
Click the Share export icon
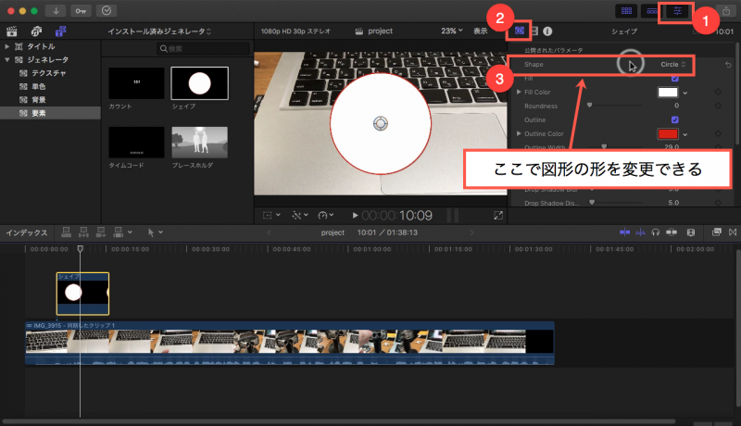(726, 10)
